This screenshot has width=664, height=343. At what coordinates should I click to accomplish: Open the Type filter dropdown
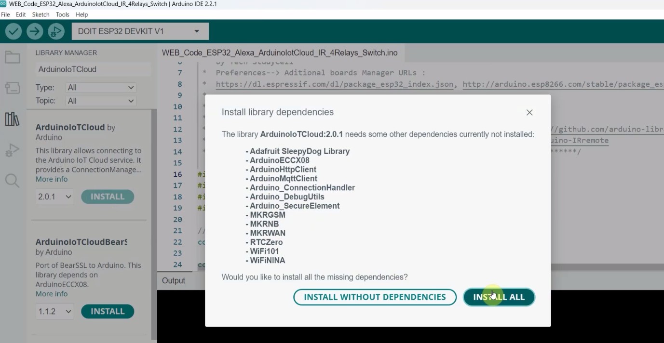101,88
